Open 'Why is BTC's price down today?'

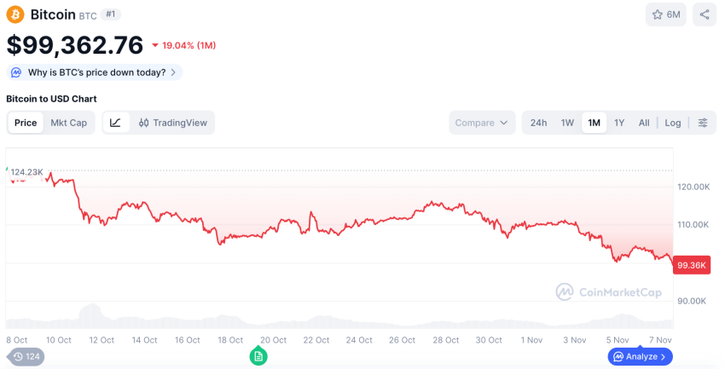pos(95,72)
